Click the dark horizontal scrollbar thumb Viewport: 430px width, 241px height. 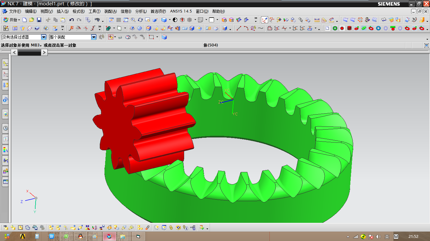click(29, 53)
